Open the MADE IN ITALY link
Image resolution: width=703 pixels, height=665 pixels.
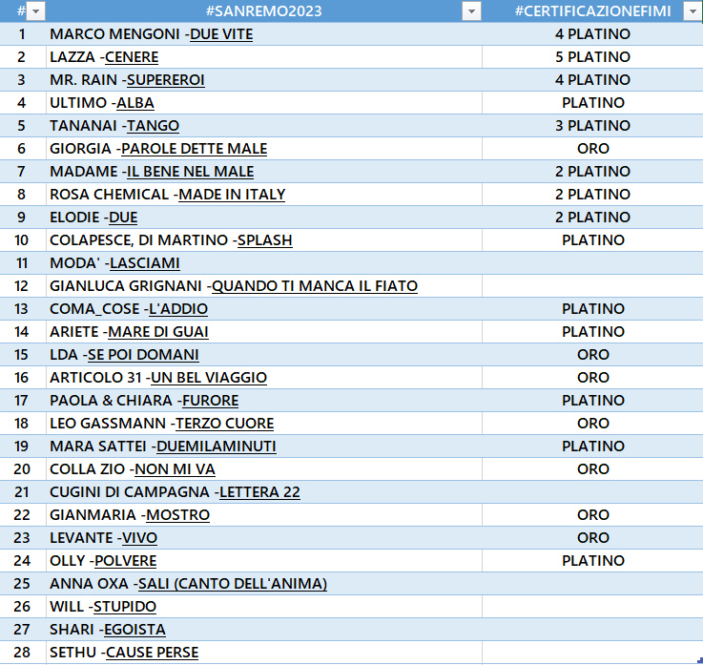pos(232,195)
